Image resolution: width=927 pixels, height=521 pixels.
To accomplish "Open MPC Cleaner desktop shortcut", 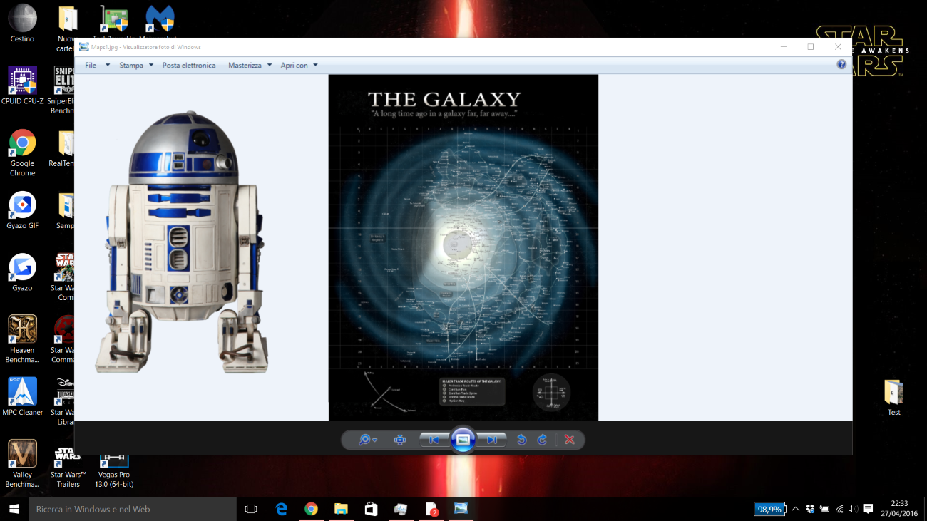I will 22,397.
